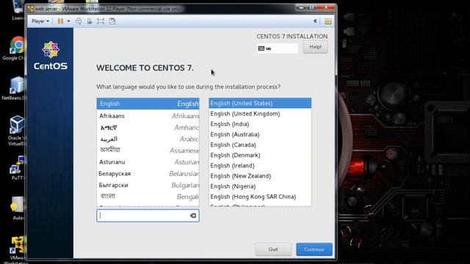
Task: Pick Assamese from the language list
Action: 148,150
